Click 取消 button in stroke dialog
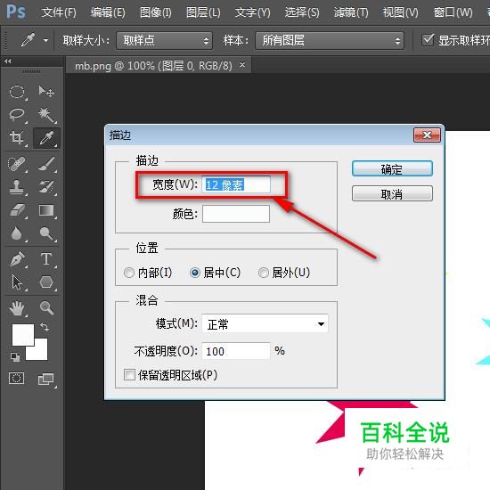The width and height of the screenshot is (490, 490). [392, 193]
